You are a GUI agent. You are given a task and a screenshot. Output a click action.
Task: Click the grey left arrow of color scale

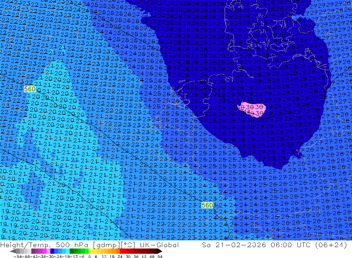pos(13,251)
